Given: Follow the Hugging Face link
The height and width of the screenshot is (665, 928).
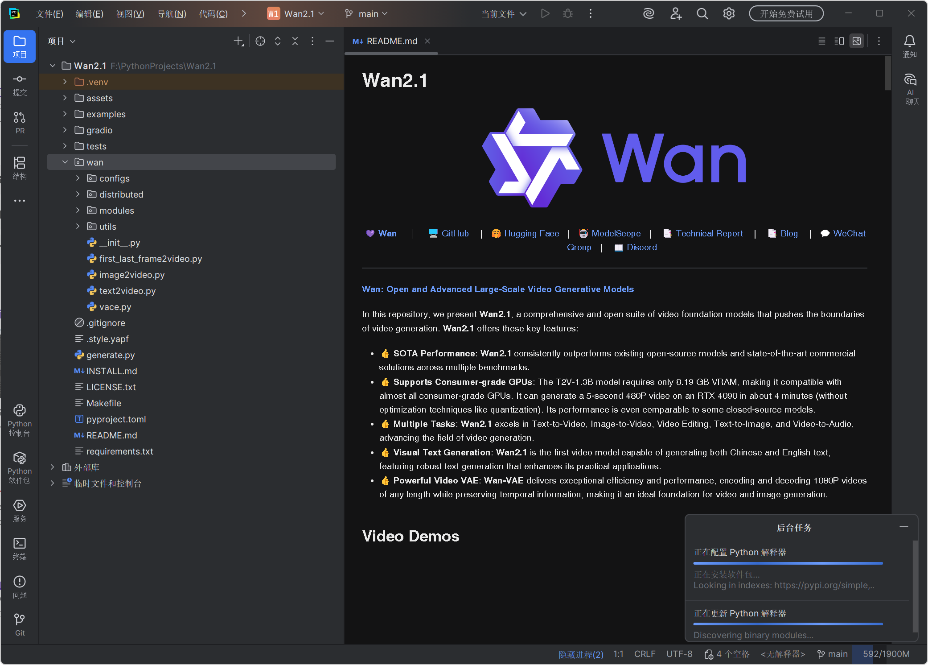Looking at the screenshot, I should tap(531, 233).
